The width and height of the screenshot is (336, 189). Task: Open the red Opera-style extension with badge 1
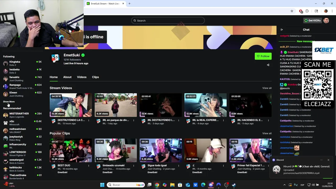[x=301, y=11]
